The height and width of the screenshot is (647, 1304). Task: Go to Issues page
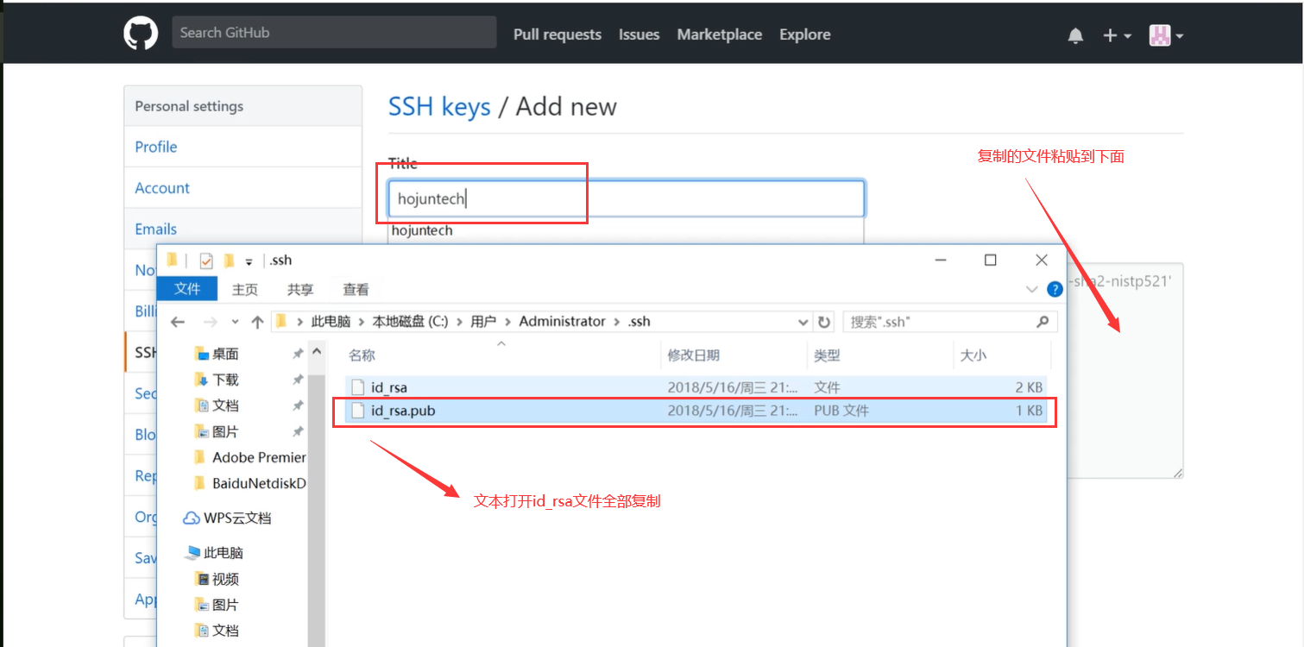pos(639,35)
